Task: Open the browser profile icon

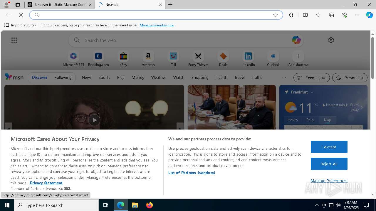Action: click(6, 5)
